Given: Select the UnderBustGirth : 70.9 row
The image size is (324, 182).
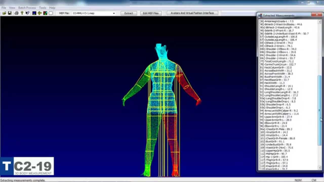Looking at the screenshot, I should [276, 145].
